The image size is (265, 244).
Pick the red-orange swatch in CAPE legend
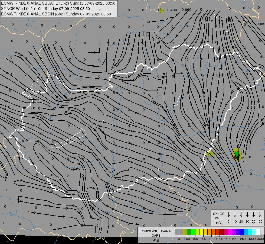coord(214,232)
